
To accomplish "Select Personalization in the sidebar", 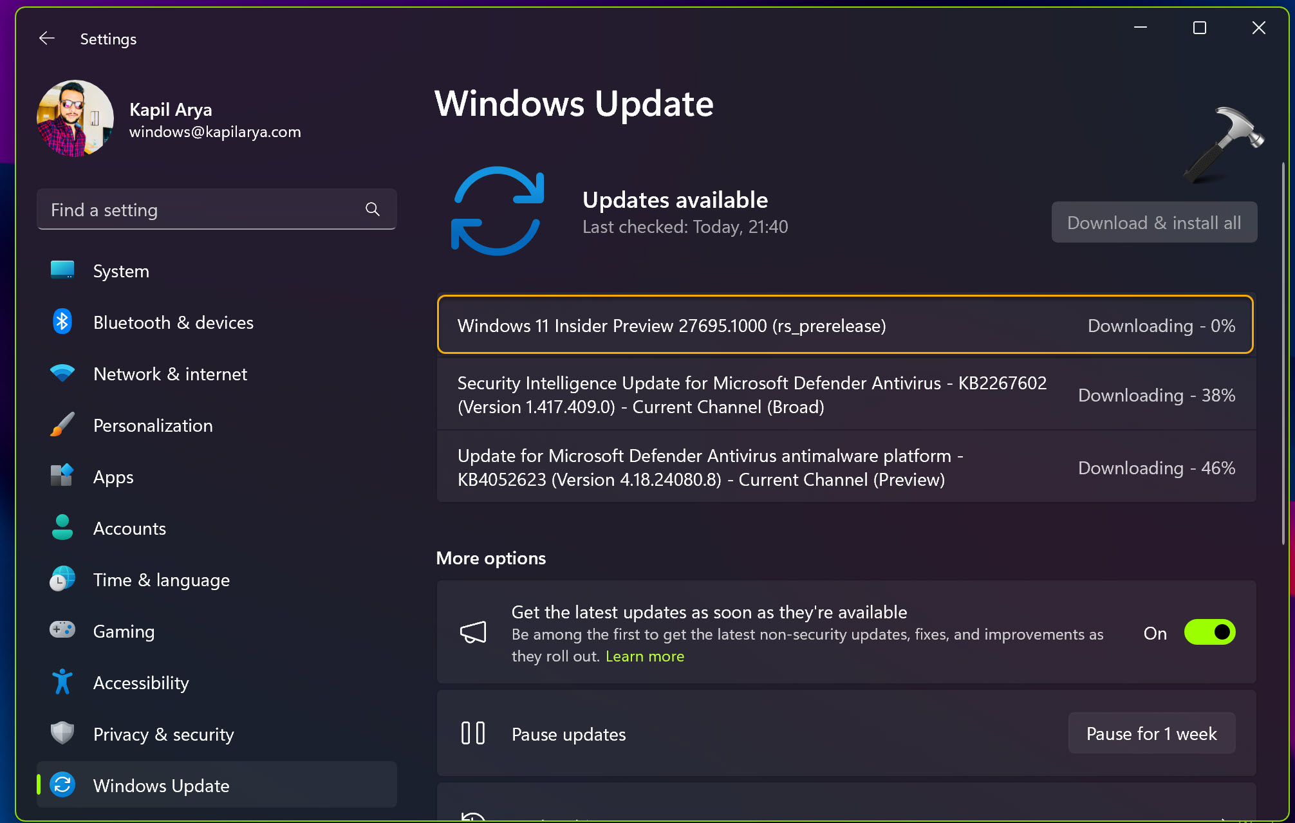I will (x=216, y=425).
